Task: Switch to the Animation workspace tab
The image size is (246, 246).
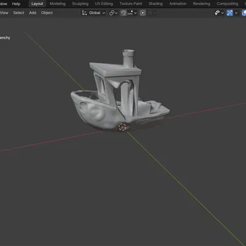Action: [178, 4]
